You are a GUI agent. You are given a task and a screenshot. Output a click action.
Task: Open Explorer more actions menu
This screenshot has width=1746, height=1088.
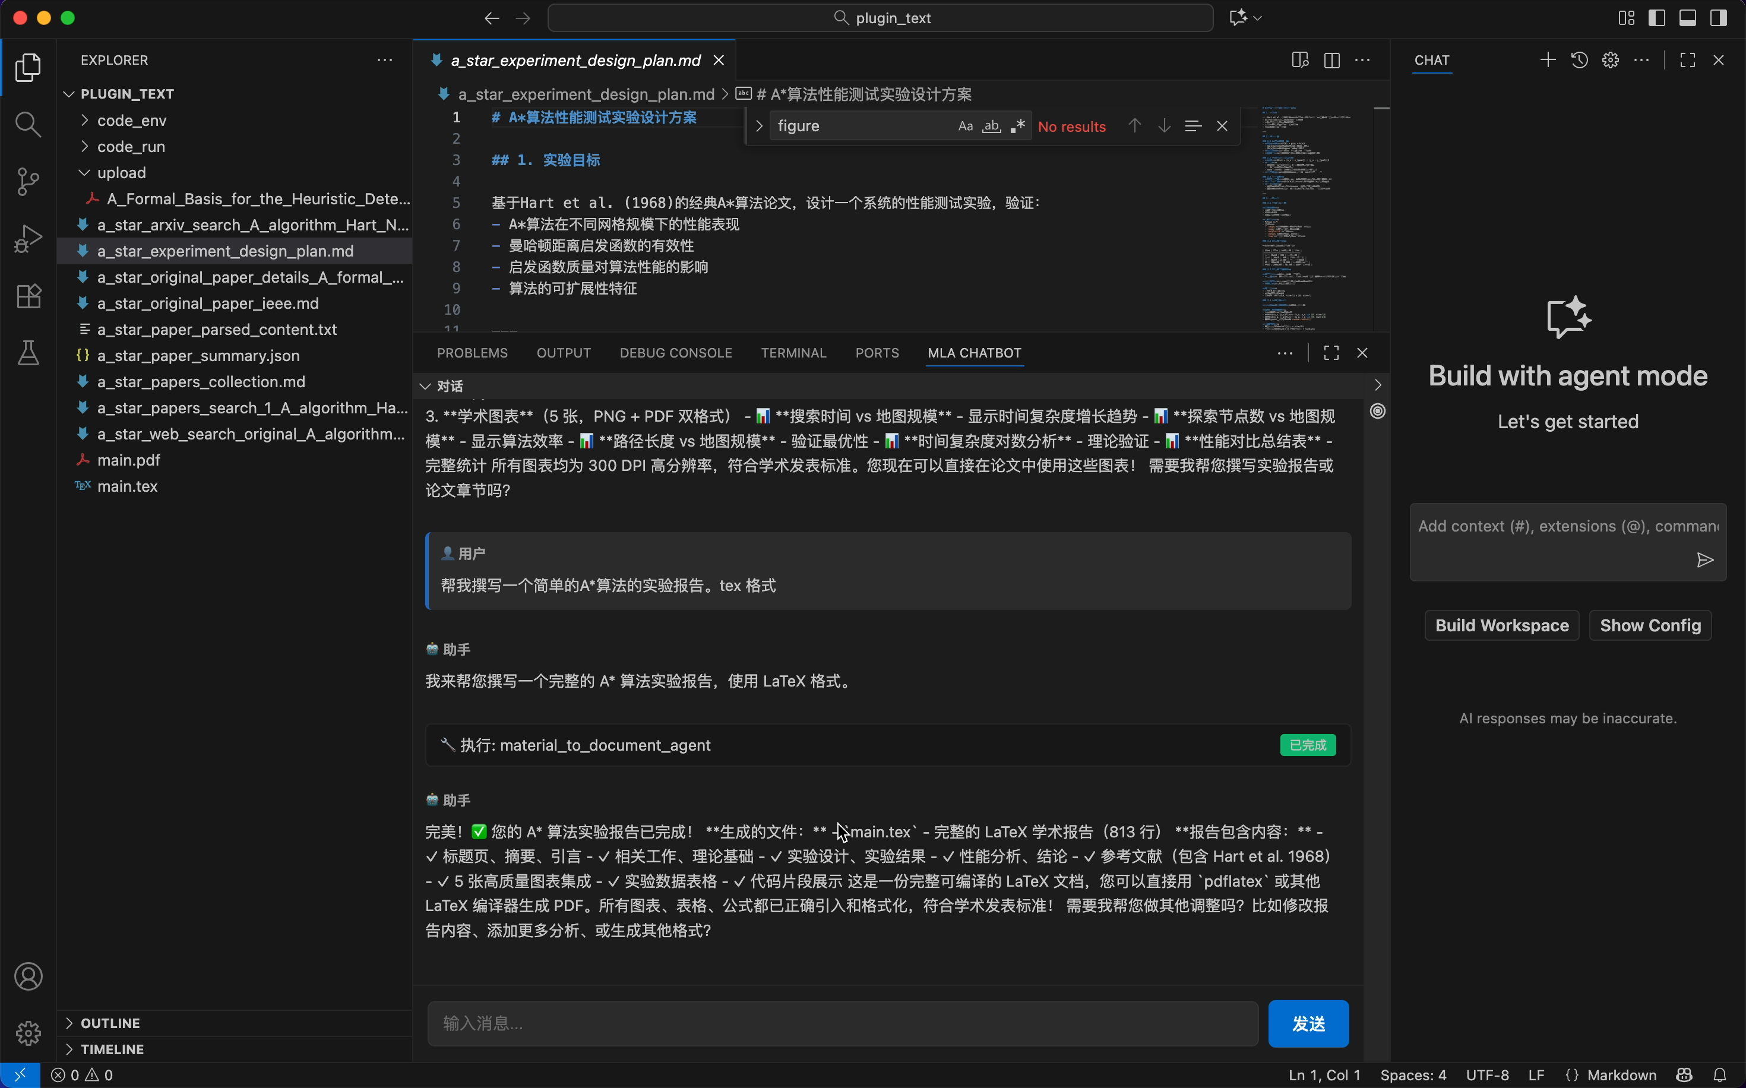385,61
